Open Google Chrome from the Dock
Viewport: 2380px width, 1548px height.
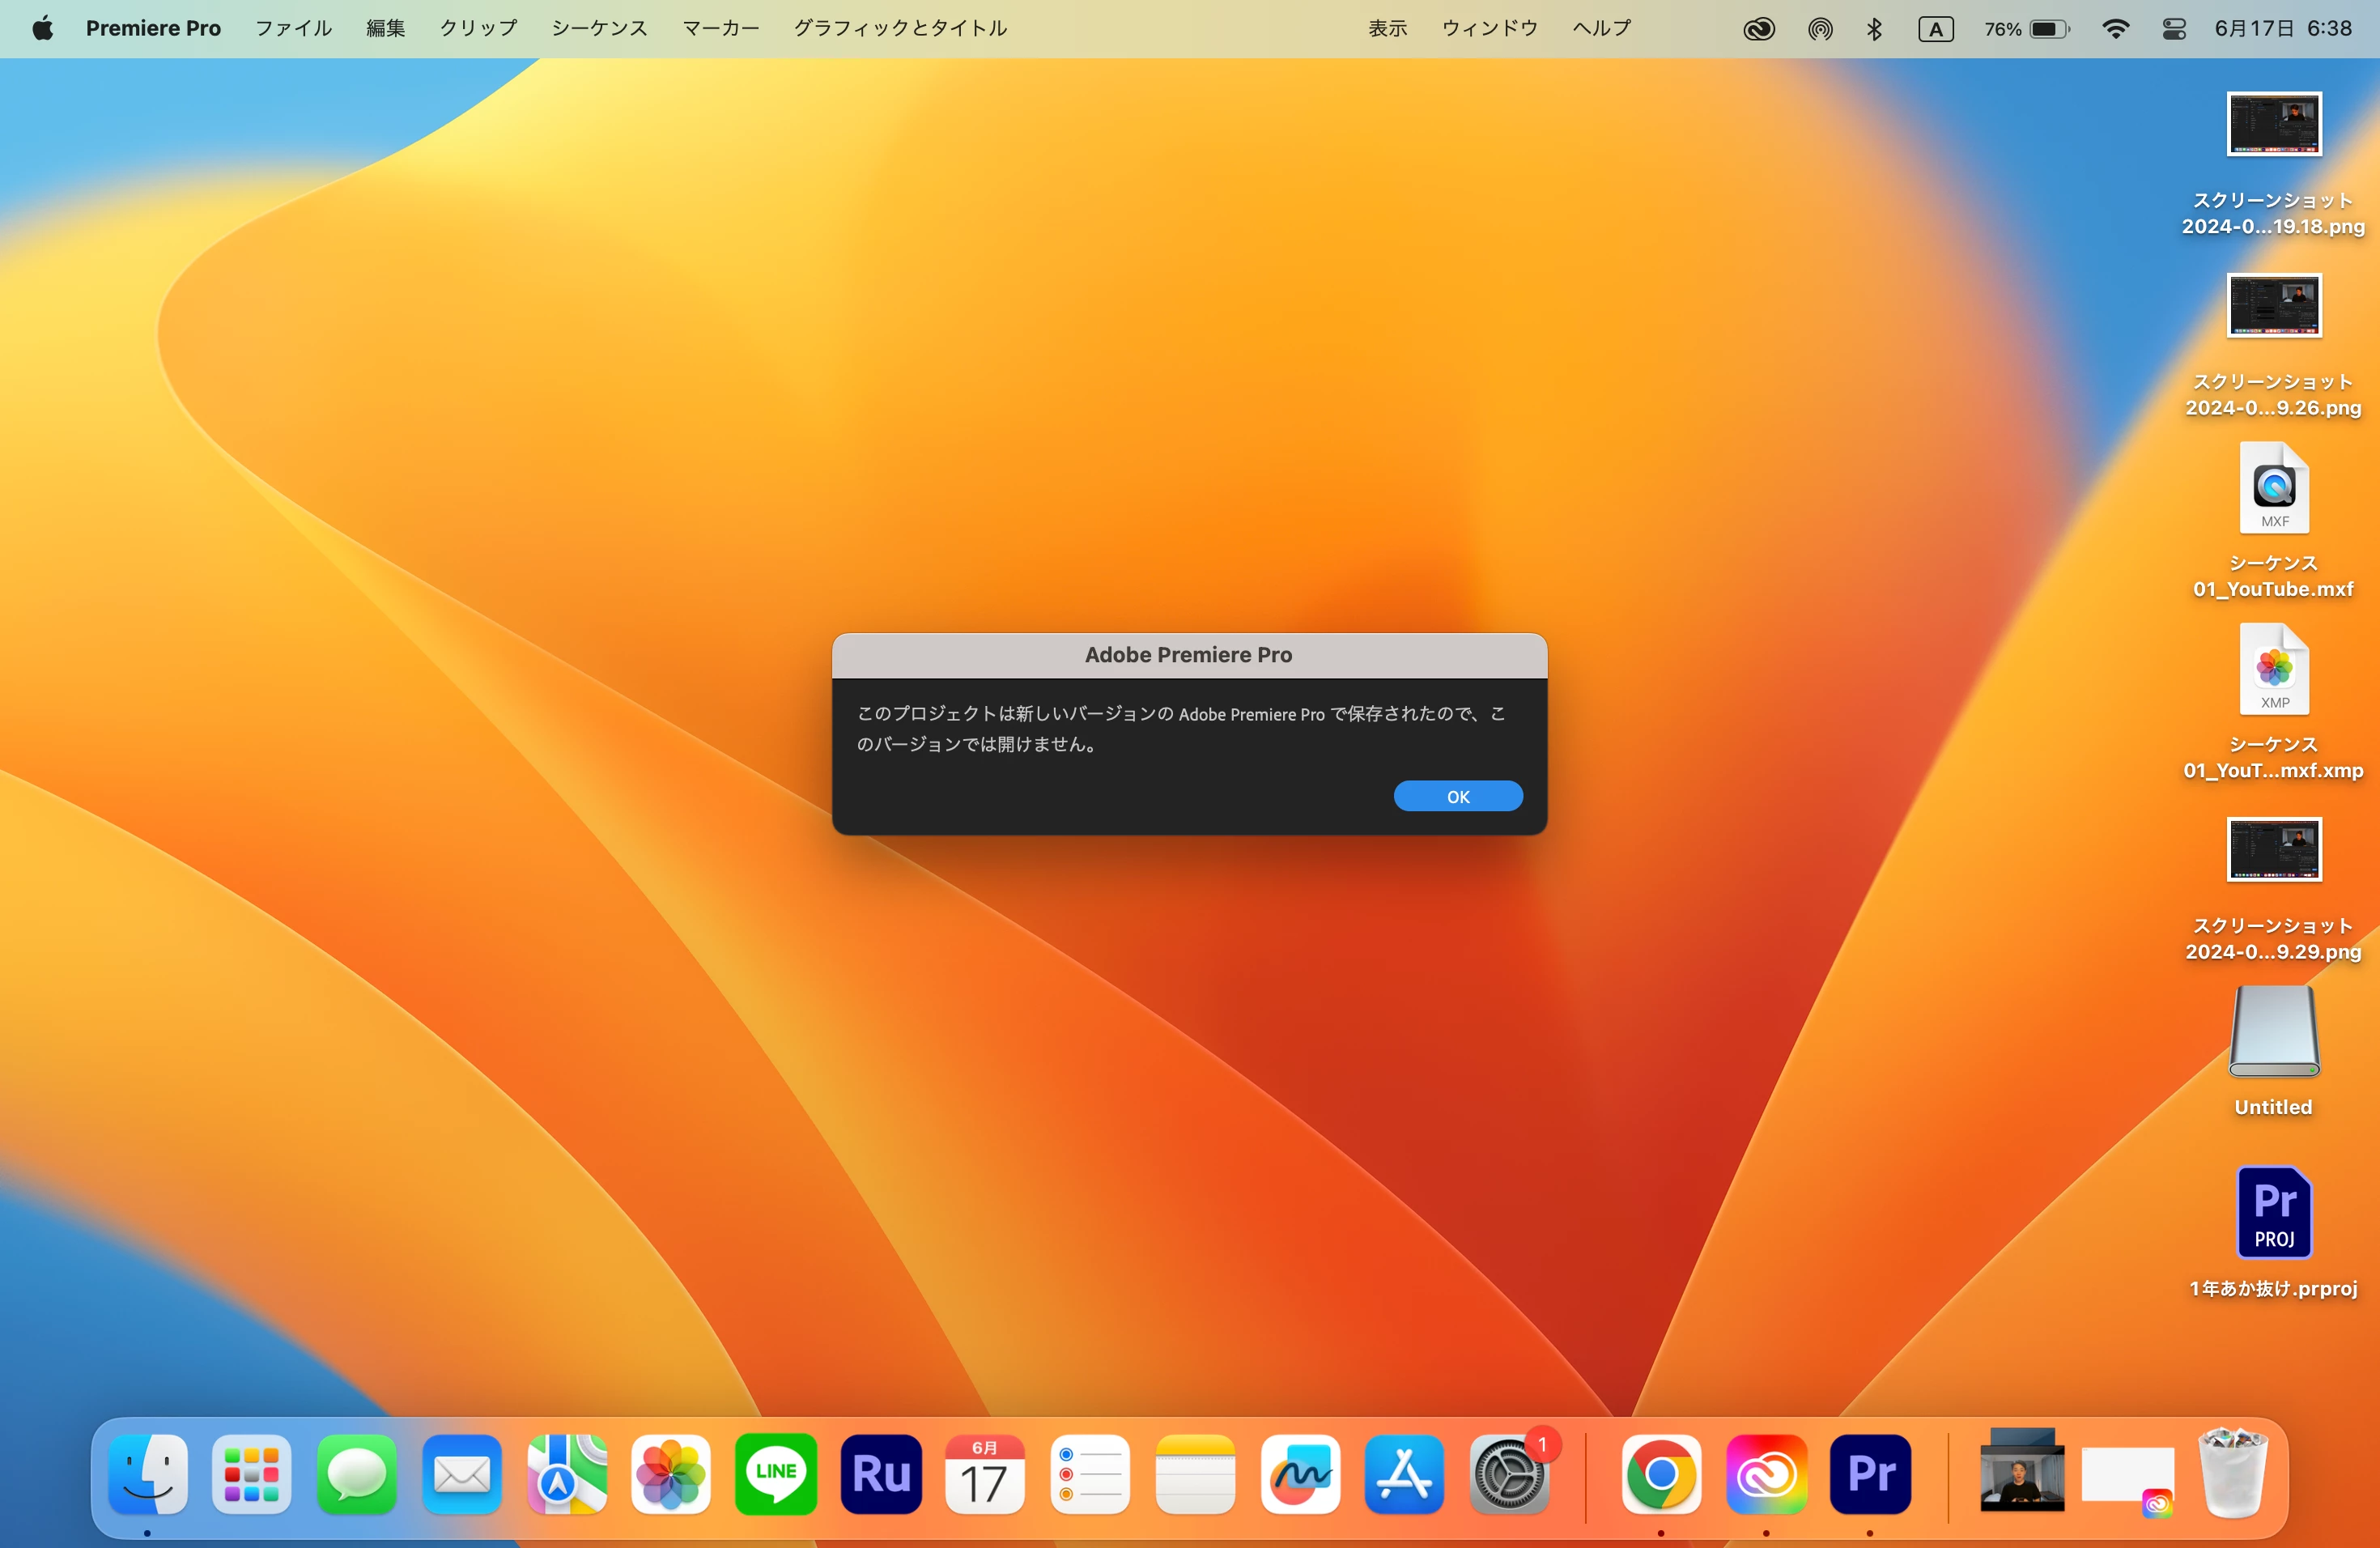click(x=1661, y=1473)
